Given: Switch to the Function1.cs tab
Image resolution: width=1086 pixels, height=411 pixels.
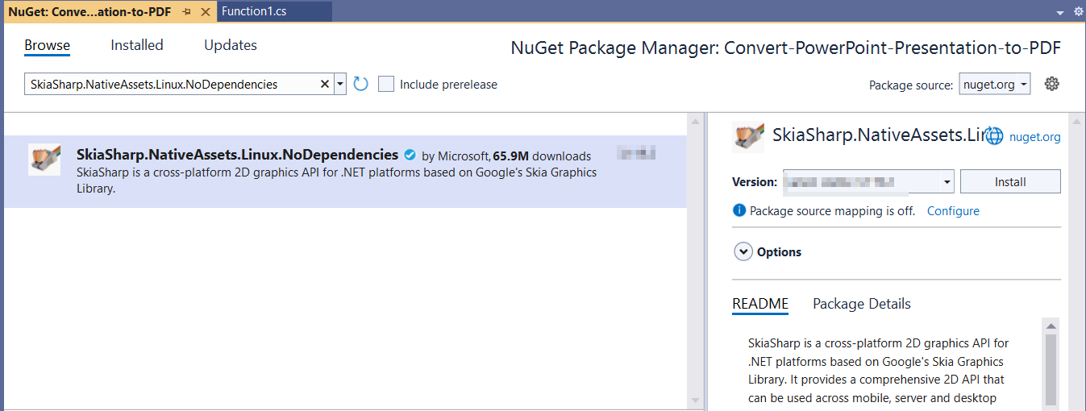Looking at the screenshot, I should point(254,11).
